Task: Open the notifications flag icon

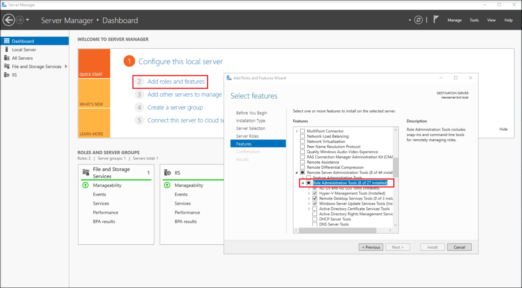Action: click(436, 20)
